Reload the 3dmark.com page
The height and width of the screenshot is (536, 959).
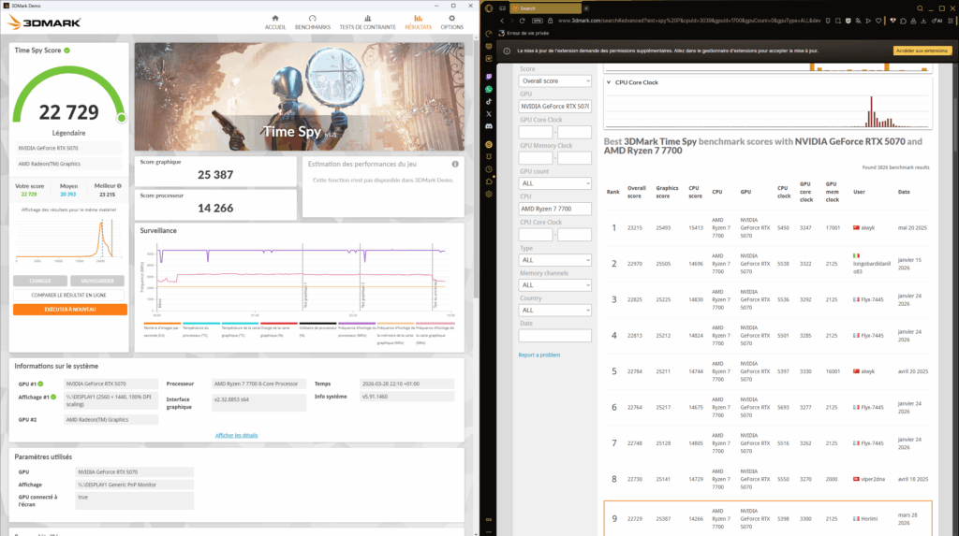click(523, 21)
